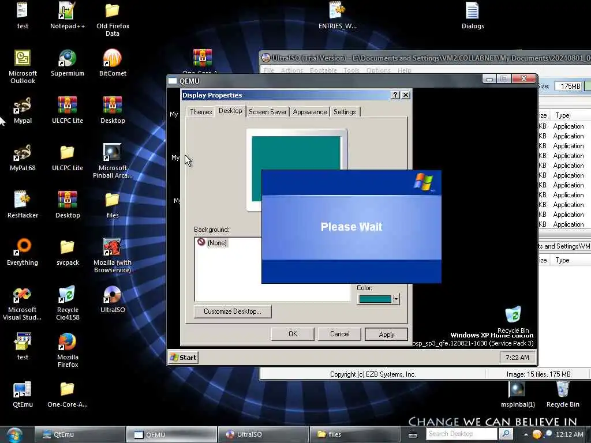Open Microsoft Pinball Arcade icon

pyautogui.click(x=113, y=161)
